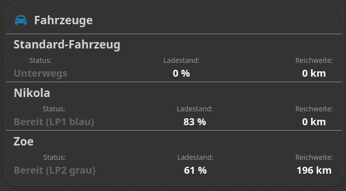Select the 0 % Ladestand of Standard-Fahrzeug
This screenshot has width=346, height=191.
point(181,73)
